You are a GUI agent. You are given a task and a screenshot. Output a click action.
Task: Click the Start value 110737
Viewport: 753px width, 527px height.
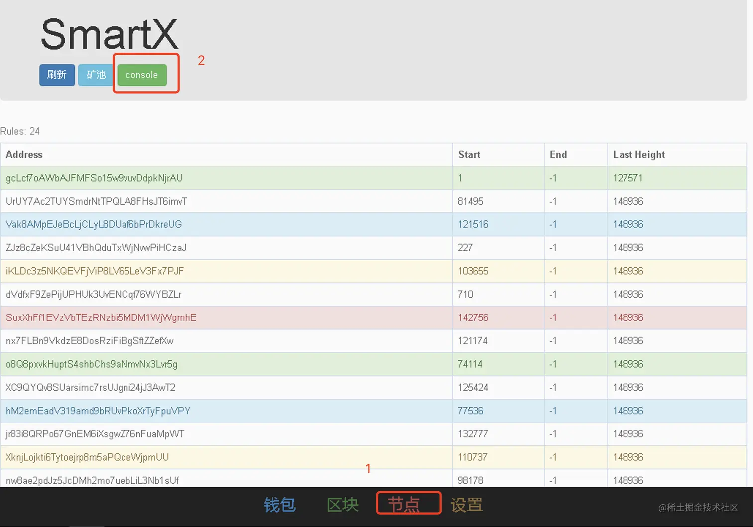click(x=473, y=457)
